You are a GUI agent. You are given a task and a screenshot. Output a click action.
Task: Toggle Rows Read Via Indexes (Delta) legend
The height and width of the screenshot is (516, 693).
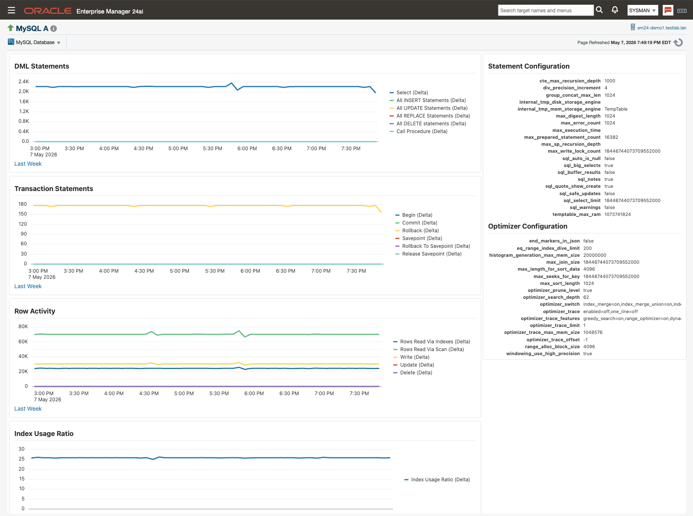[432, 342]
